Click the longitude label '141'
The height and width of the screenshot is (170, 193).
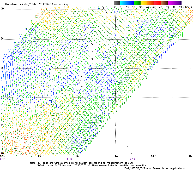[x=78, y=156]
